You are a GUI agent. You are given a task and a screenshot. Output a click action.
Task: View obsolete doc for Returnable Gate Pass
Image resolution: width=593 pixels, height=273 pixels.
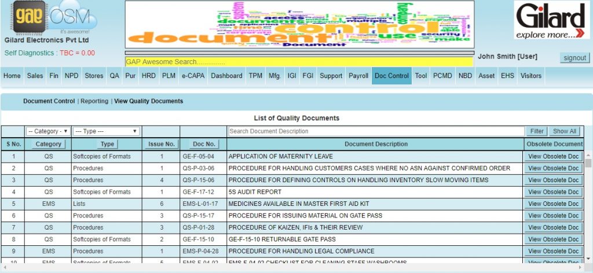pyautogui.click(x=553, y=239)
